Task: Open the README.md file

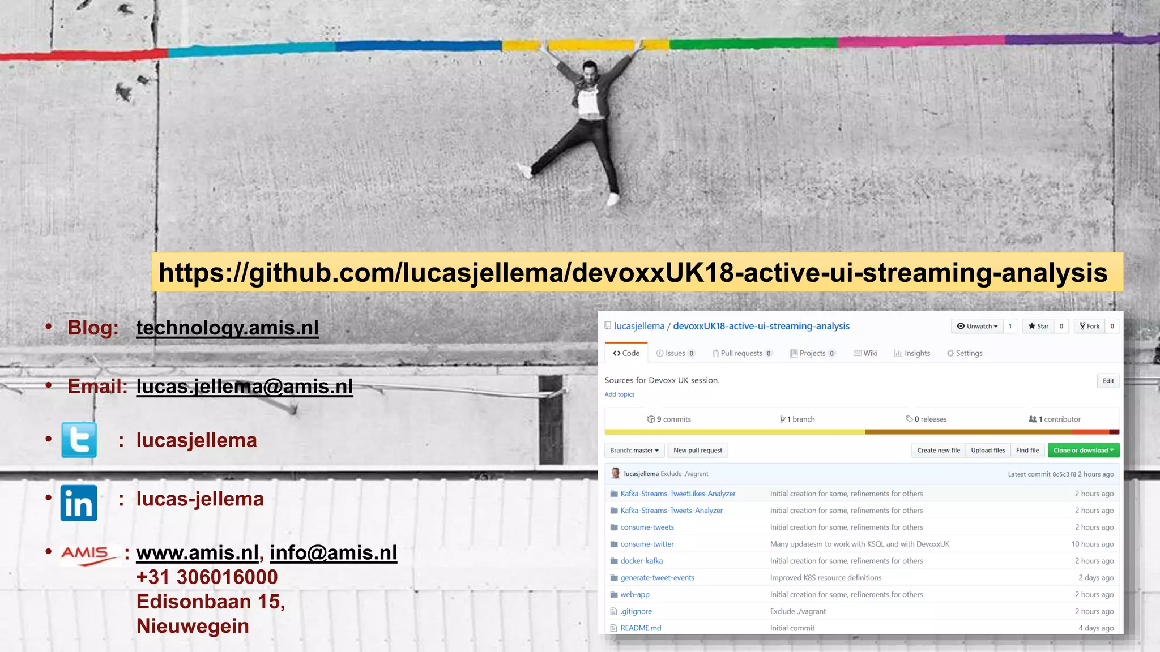Action: [641, 628]
